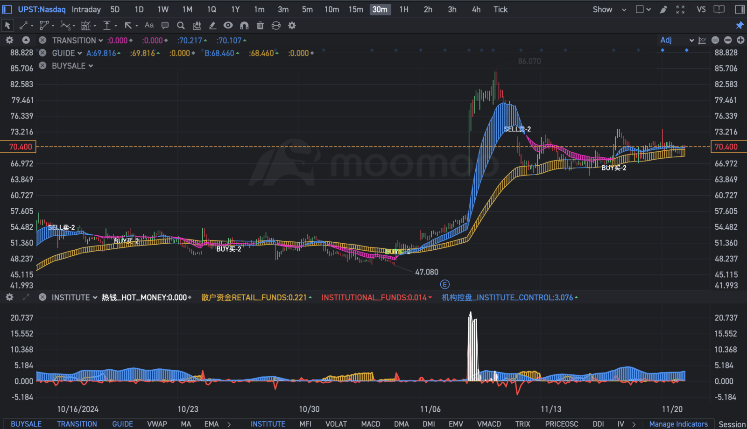747x429 pixels.
Task: Open drawing tools settings gear
Action: click(x=292, y=26)
